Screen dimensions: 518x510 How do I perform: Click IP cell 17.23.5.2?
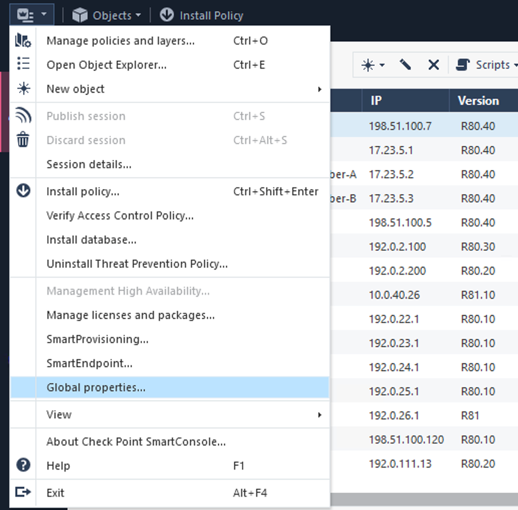[391, 175]
